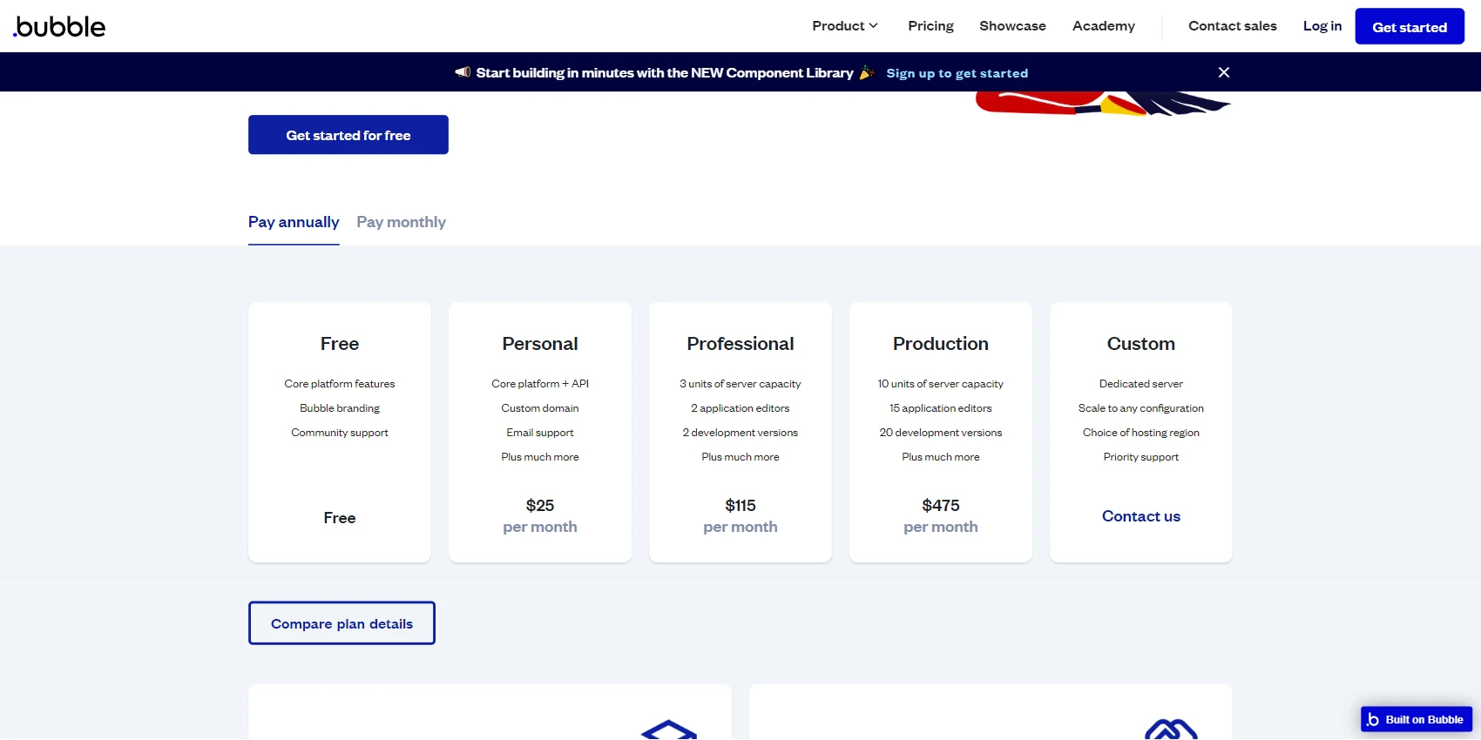Click 'Priority support' text
This screenshot has width=1481, height=740.
coord(1141,457)
